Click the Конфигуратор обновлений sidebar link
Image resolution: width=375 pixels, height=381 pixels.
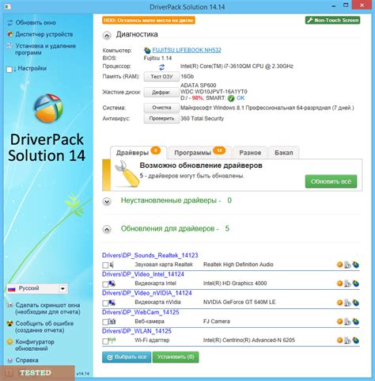(x=35, y=345)
